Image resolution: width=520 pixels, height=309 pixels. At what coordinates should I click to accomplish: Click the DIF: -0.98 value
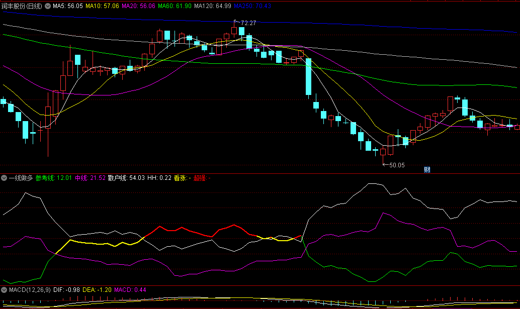67,290
